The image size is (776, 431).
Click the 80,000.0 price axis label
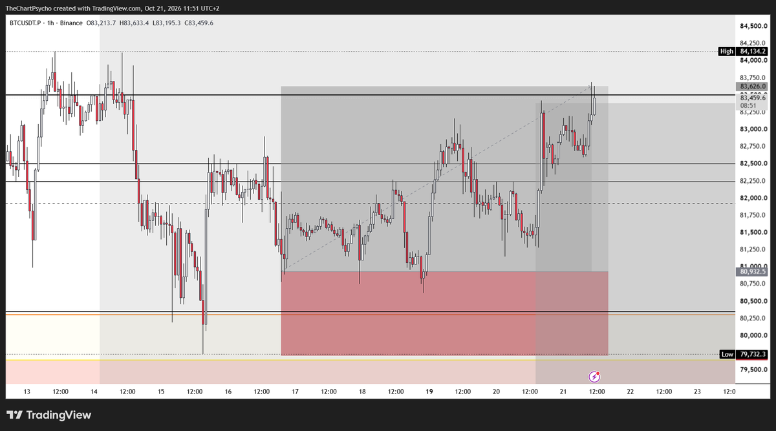[753, 335]
